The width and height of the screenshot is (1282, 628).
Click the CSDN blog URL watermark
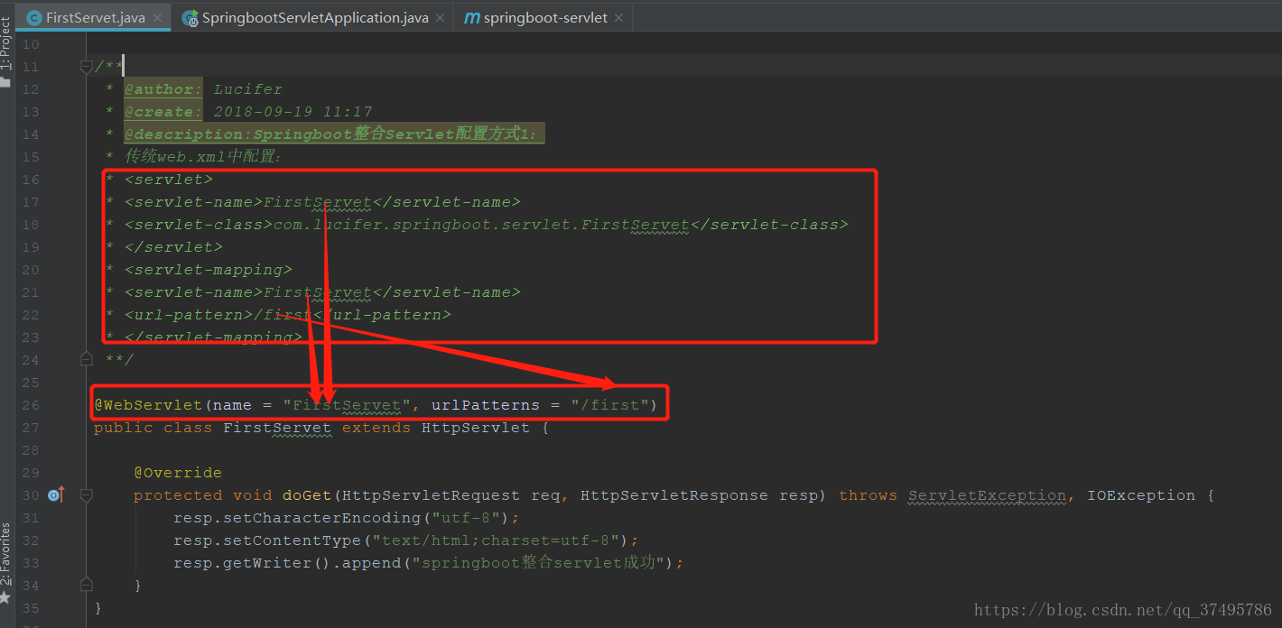click(1122, 609)
